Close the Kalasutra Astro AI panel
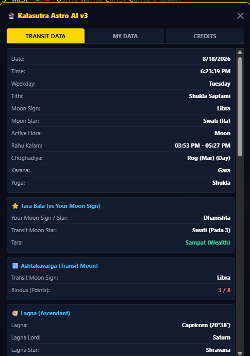 (x=240, y=15)
